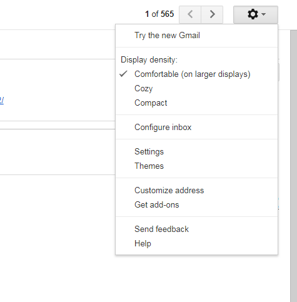Follow the partially visible blue link

point(2,100)
